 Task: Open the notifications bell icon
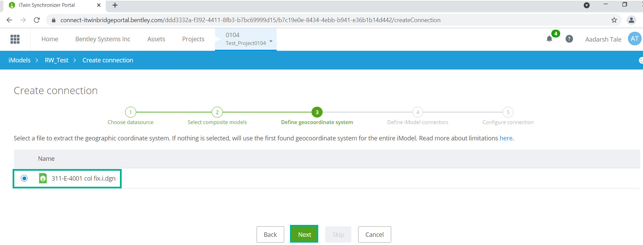click(x=549, y=39)
